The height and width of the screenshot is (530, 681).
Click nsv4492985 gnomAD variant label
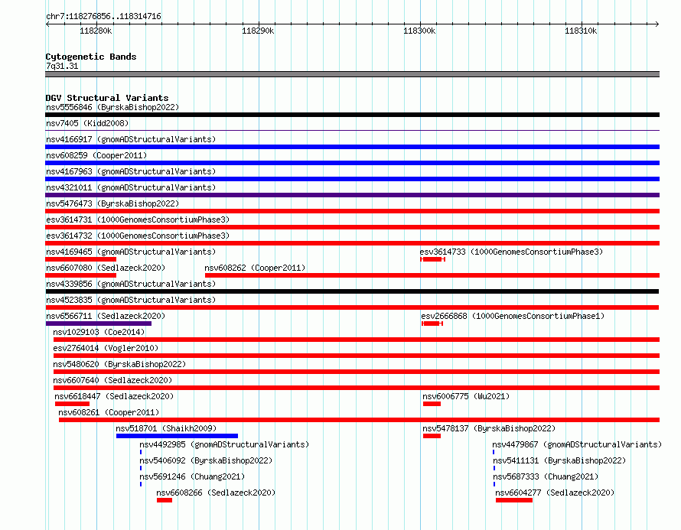click(x=224, y=444)
